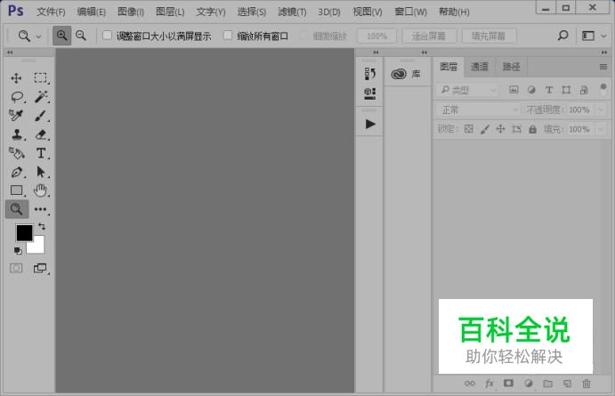Add a layer mask
This screenshot has height=396, width=615.
(x=508, y=383)
